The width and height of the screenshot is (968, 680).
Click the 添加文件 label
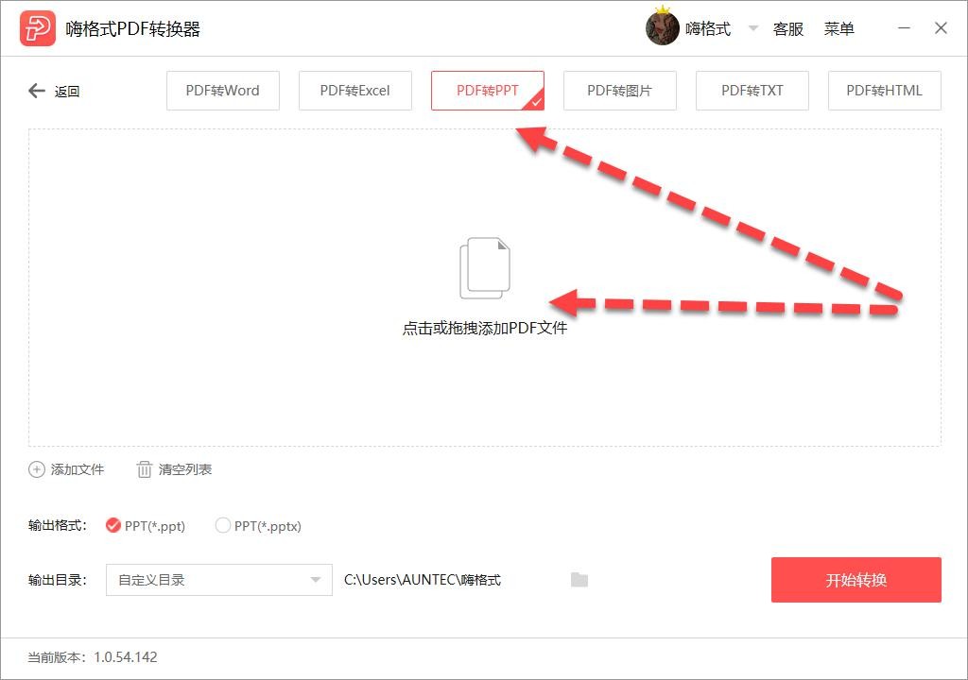coord(78,469)
